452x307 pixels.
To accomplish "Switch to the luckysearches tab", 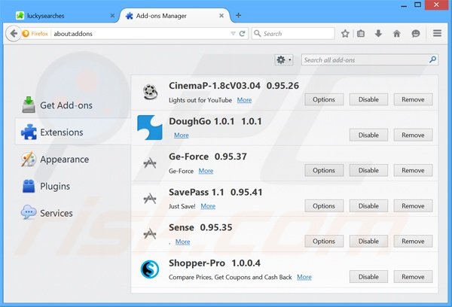I will tap(66, 16).
